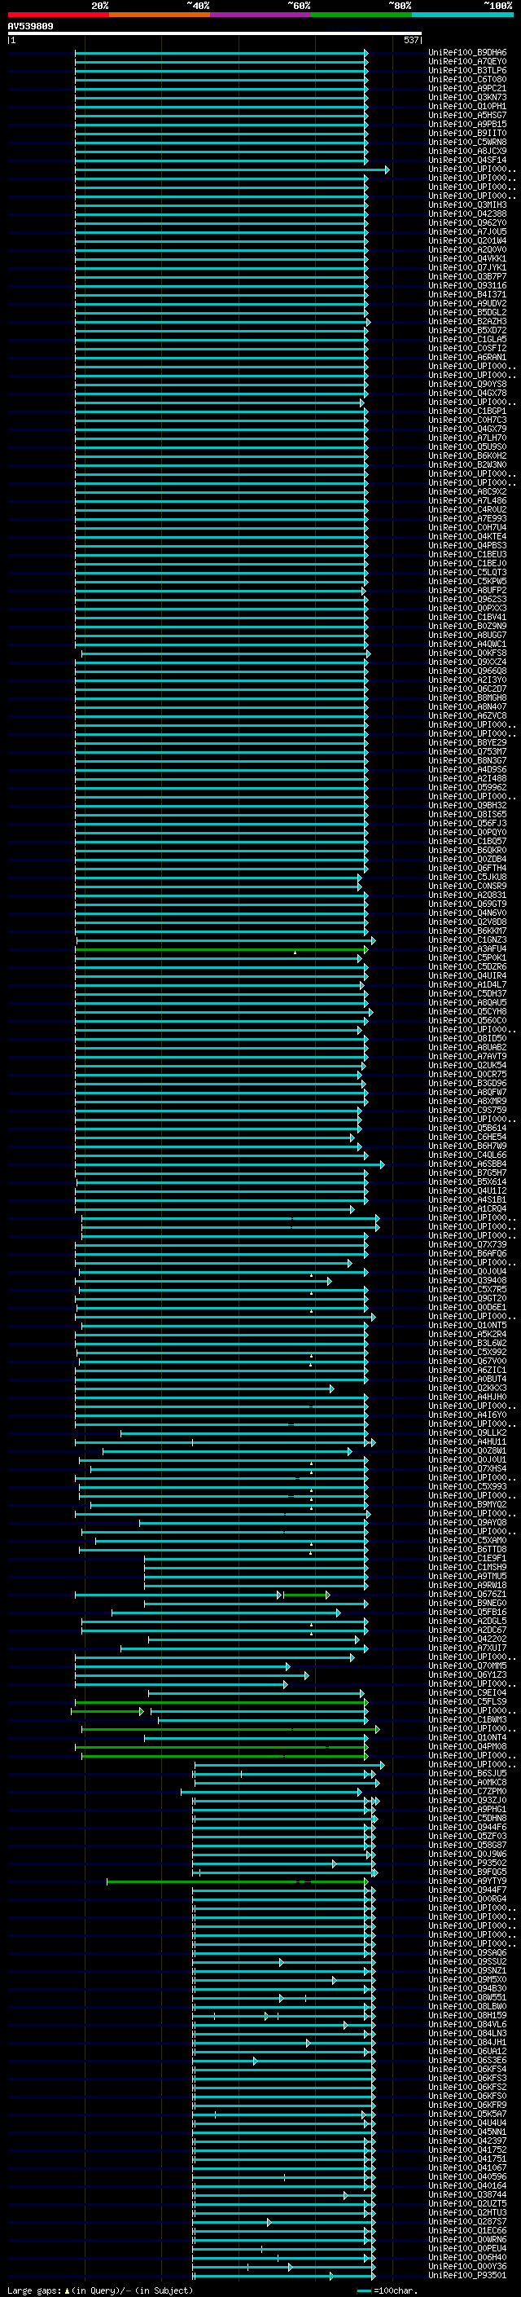Select label UniRef100_Q4N6V0

(x=467, y=913)
